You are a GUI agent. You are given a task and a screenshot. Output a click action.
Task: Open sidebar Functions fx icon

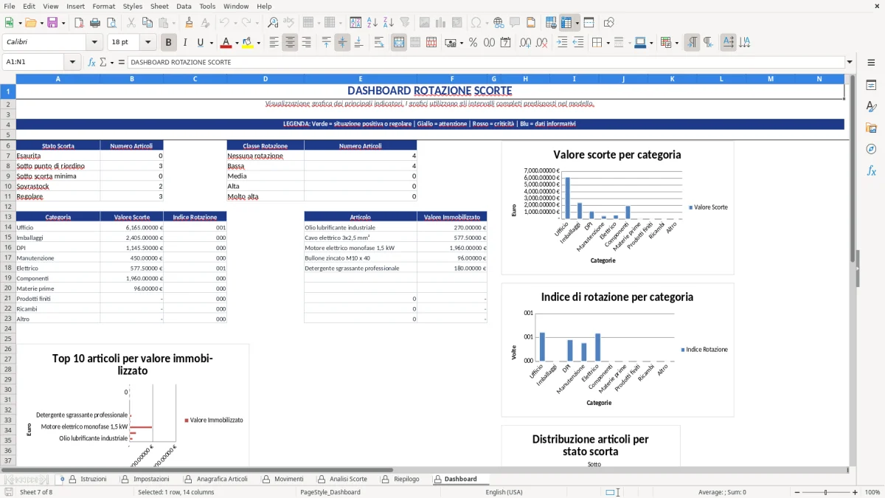[871, 170]
